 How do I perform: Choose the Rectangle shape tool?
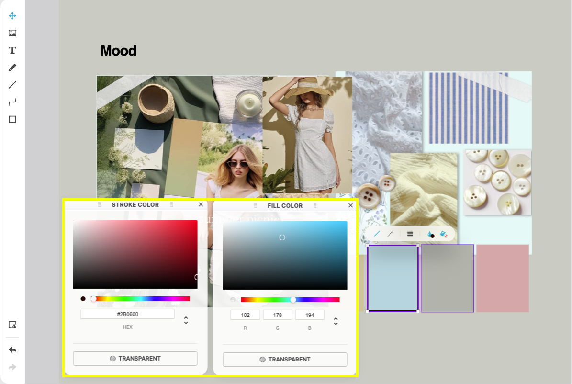[x=12, y=119]
